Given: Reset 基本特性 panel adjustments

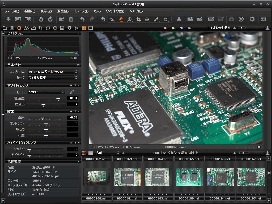Looking at the screenshot, I should (x=78, y=65).
